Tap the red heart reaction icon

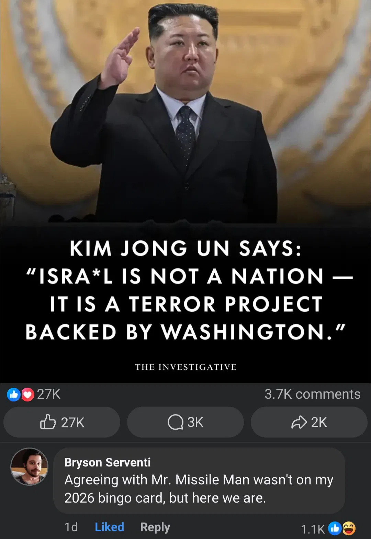pyautogui.click(x=28, y=395)
